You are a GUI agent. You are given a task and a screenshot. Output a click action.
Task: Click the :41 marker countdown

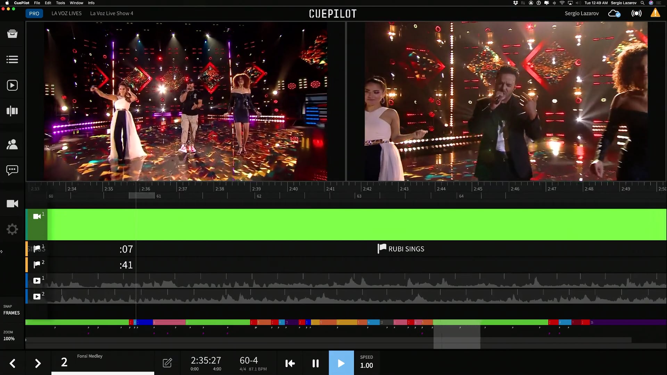(x=126, y=265)
